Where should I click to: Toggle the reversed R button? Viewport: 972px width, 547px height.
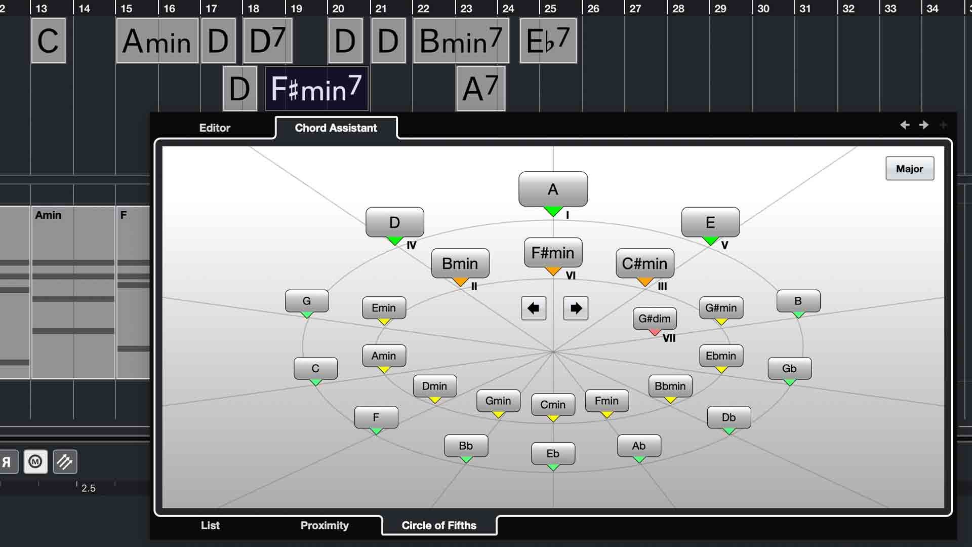click(7, 461)
